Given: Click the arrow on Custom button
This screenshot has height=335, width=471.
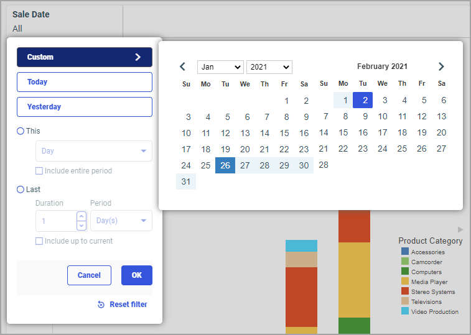Looking at the screenshot, I should point(138,57).
